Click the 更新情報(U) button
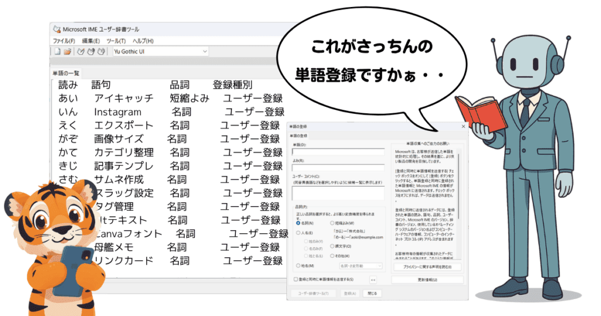The height and width of the screenshot is (316, 601). (427, 280)
